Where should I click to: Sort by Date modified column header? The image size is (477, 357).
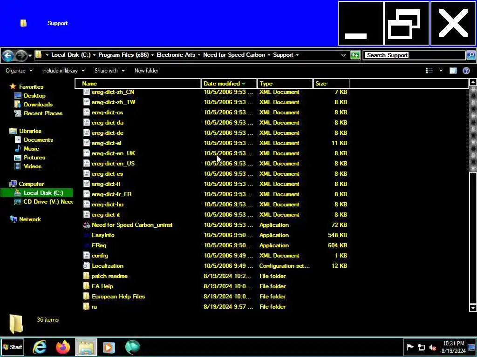coord(229,84)
